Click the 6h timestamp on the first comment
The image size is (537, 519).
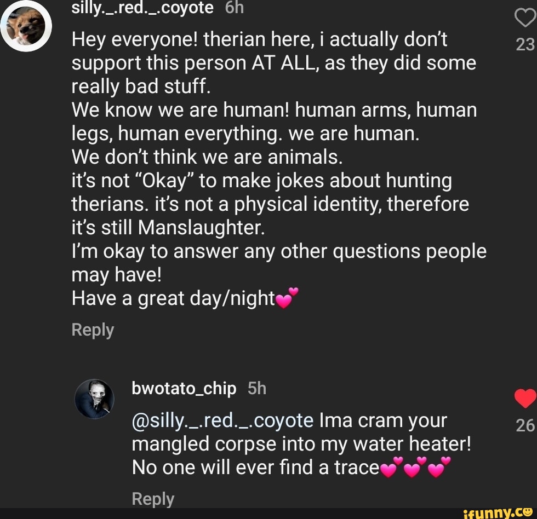point(232,8)
